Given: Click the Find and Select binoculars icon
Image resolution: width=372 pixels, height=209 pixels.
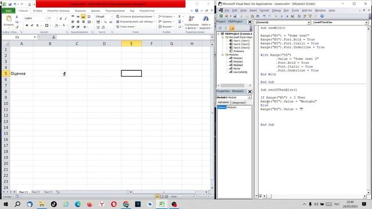Looking at the screenshot, I should point(206,18).
